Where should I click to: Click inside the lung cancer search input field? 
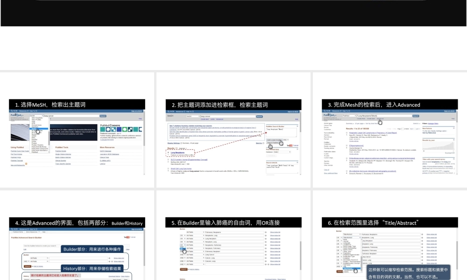[x=69, y=116]
